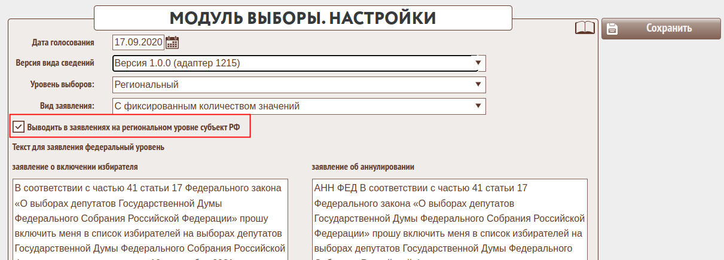This screenshot has height=260, width=724.
Task: Open the calendar date picker icon
Action: coord(172,42)
